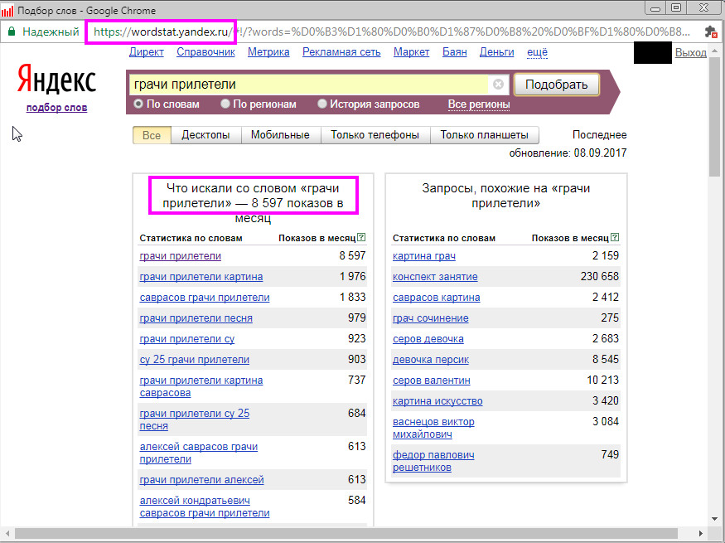Open the 'Деньги' top link

click(497, 51)
